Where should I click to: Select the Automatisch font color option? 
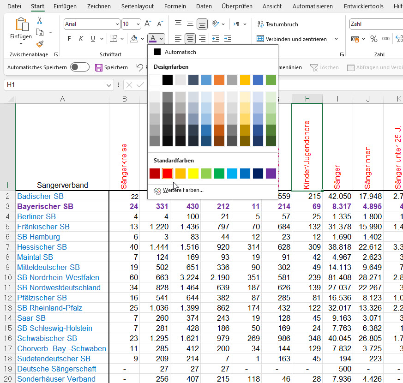tap(180, 52)
